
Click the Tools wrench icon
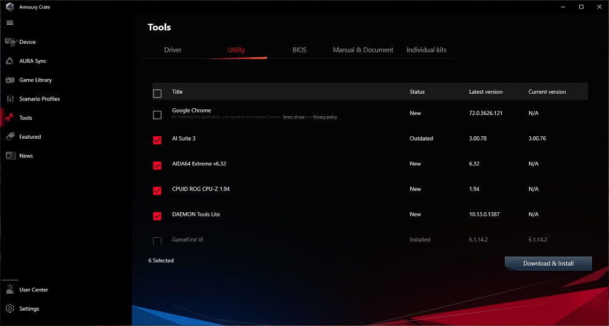10,117
